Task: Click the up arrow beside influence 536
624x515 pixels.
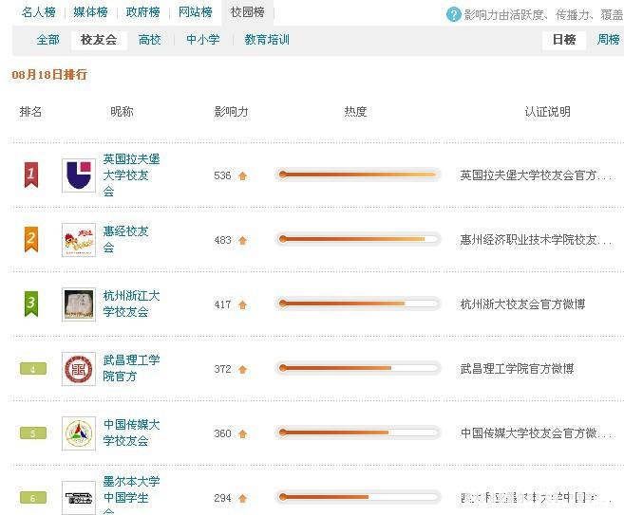Action: [x=242, y=175]
